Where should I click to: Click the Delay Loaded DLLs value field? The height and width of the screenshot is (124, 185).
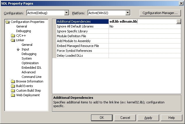145,56
